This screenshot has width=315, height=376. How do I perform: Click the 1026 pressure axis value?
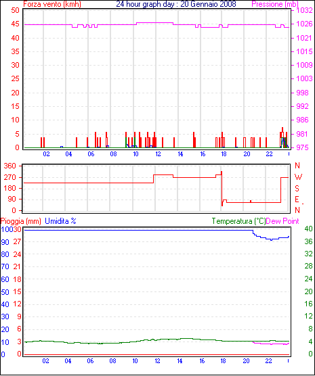click(304, 24)
